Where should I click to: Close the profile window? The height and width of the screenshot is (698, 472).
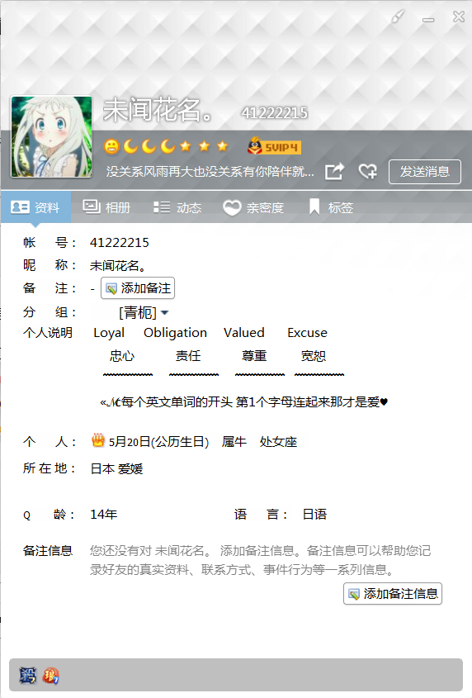[x=459, y=17]
